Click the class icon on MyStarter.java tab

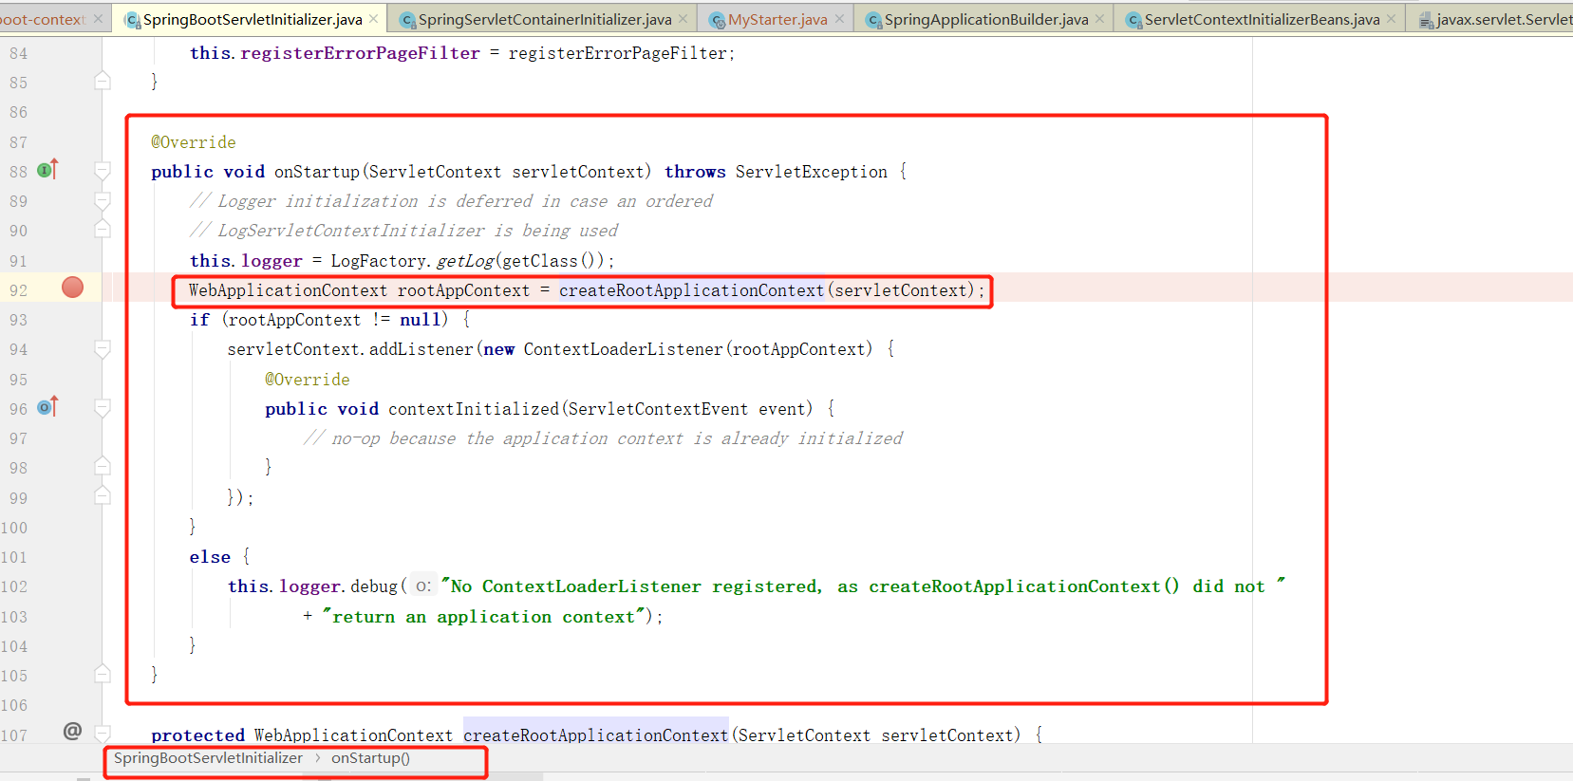[718, 20]
